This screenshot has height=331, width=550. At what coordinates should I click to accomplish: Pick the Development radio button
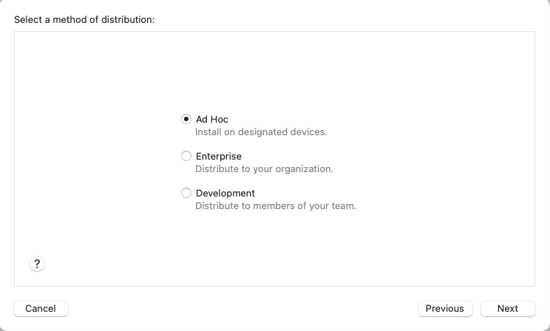(x=186, y=193)
